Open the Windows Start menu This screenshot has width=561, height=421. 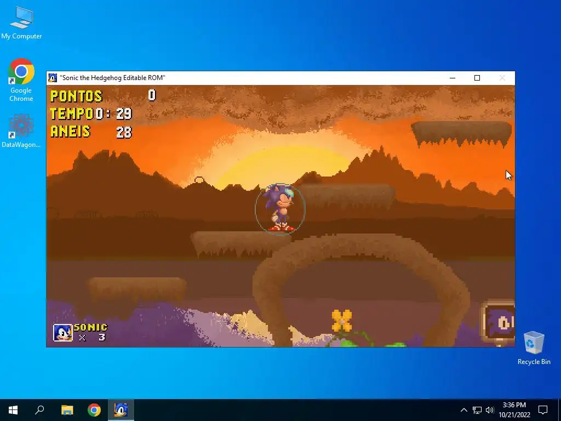pyautogui.click(x=13, y=410)
